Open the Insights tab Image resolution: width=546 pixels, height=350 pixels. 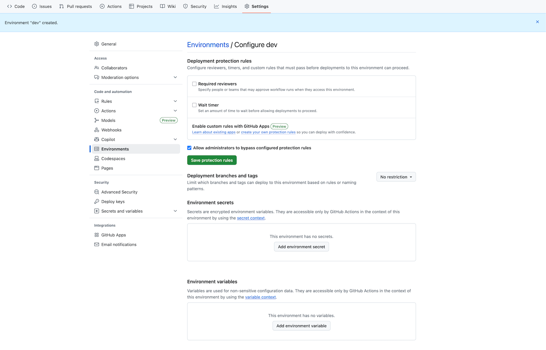tap(225, 6)
